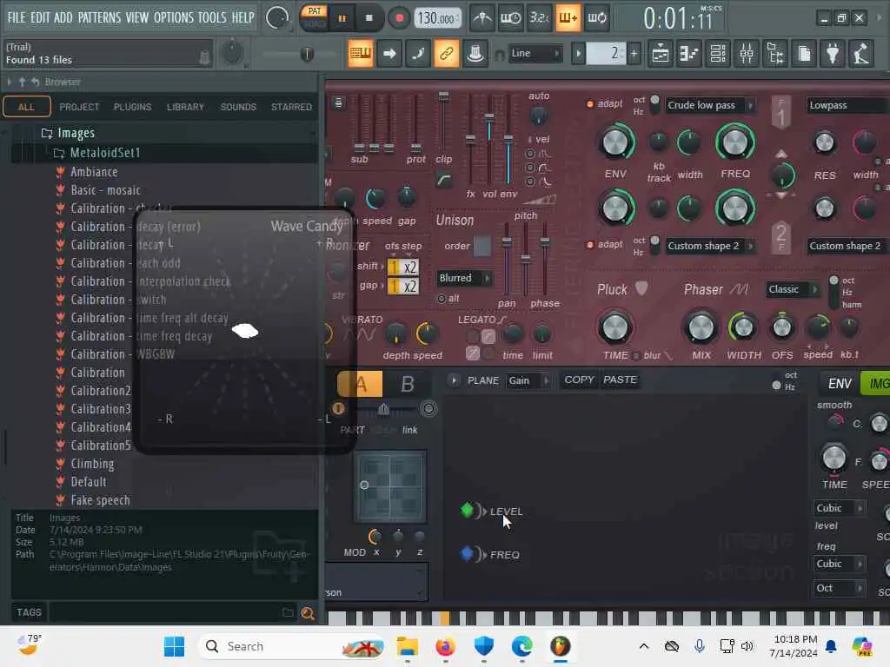The height and width of the screenshot is (667, 890).
Task: Click the browser search magnifier icon
Action: [x=308, y=613]
